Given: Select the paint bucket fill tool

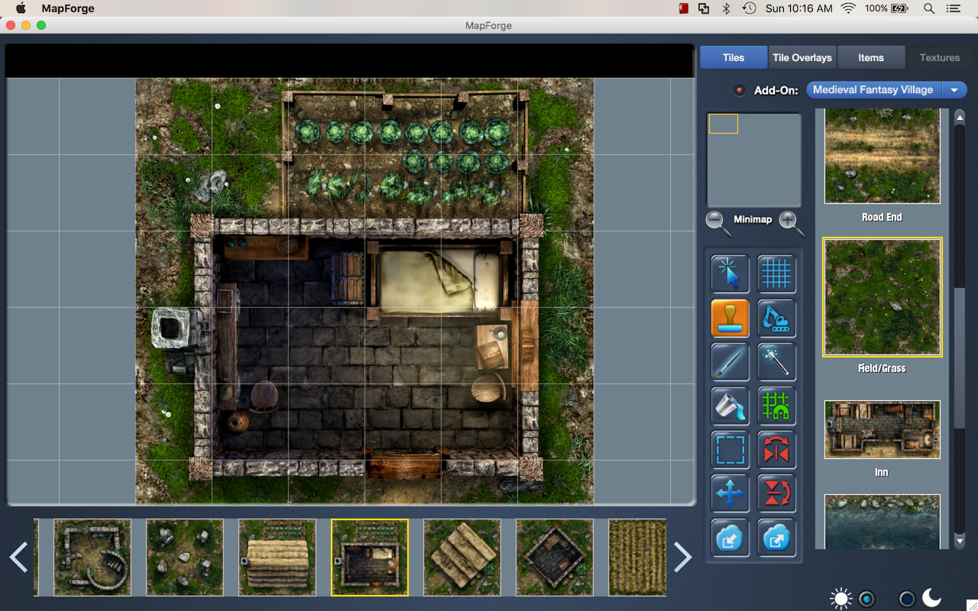Looking at the screenshot, I should point(730,406).
